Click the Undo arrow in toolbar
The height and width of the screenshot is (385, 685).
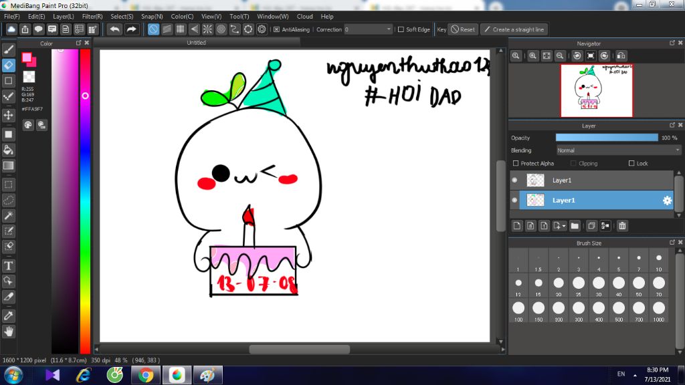(x=115, y=29)
